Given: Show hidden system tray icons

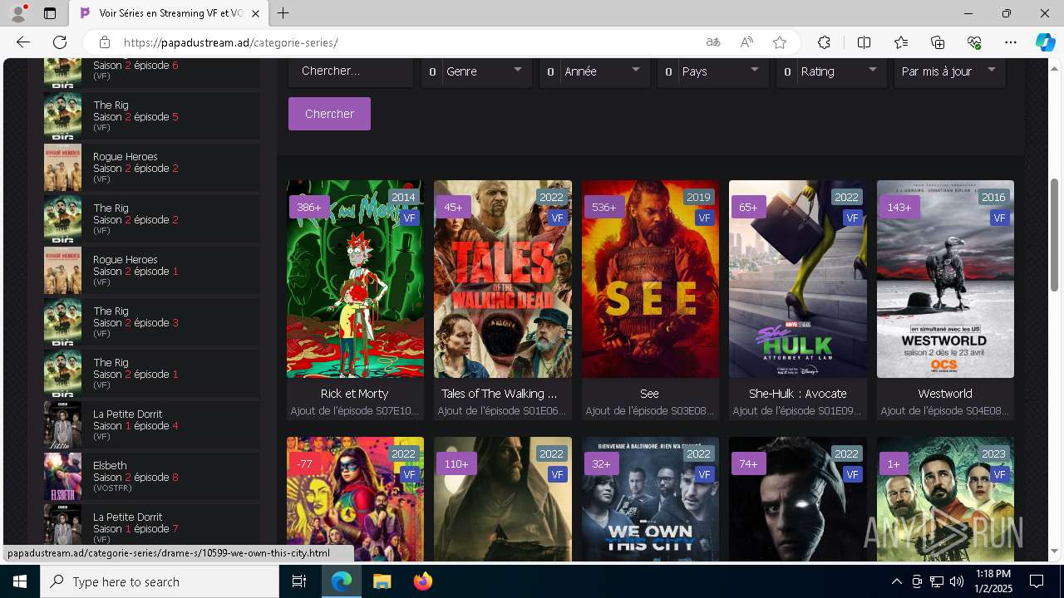Looking at the screenshot, I should click(x=896, y=581).
